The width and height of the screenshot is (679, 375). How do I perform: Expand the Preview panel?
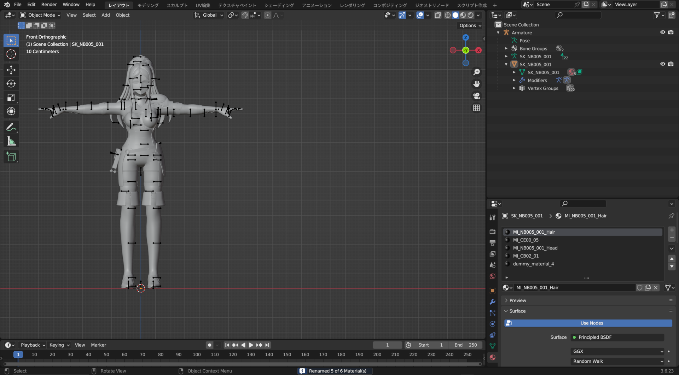coord(518,301)
